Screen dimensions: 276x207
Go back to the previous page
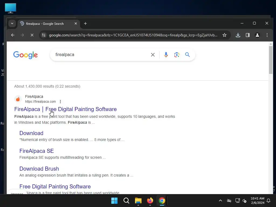(13, 35)
